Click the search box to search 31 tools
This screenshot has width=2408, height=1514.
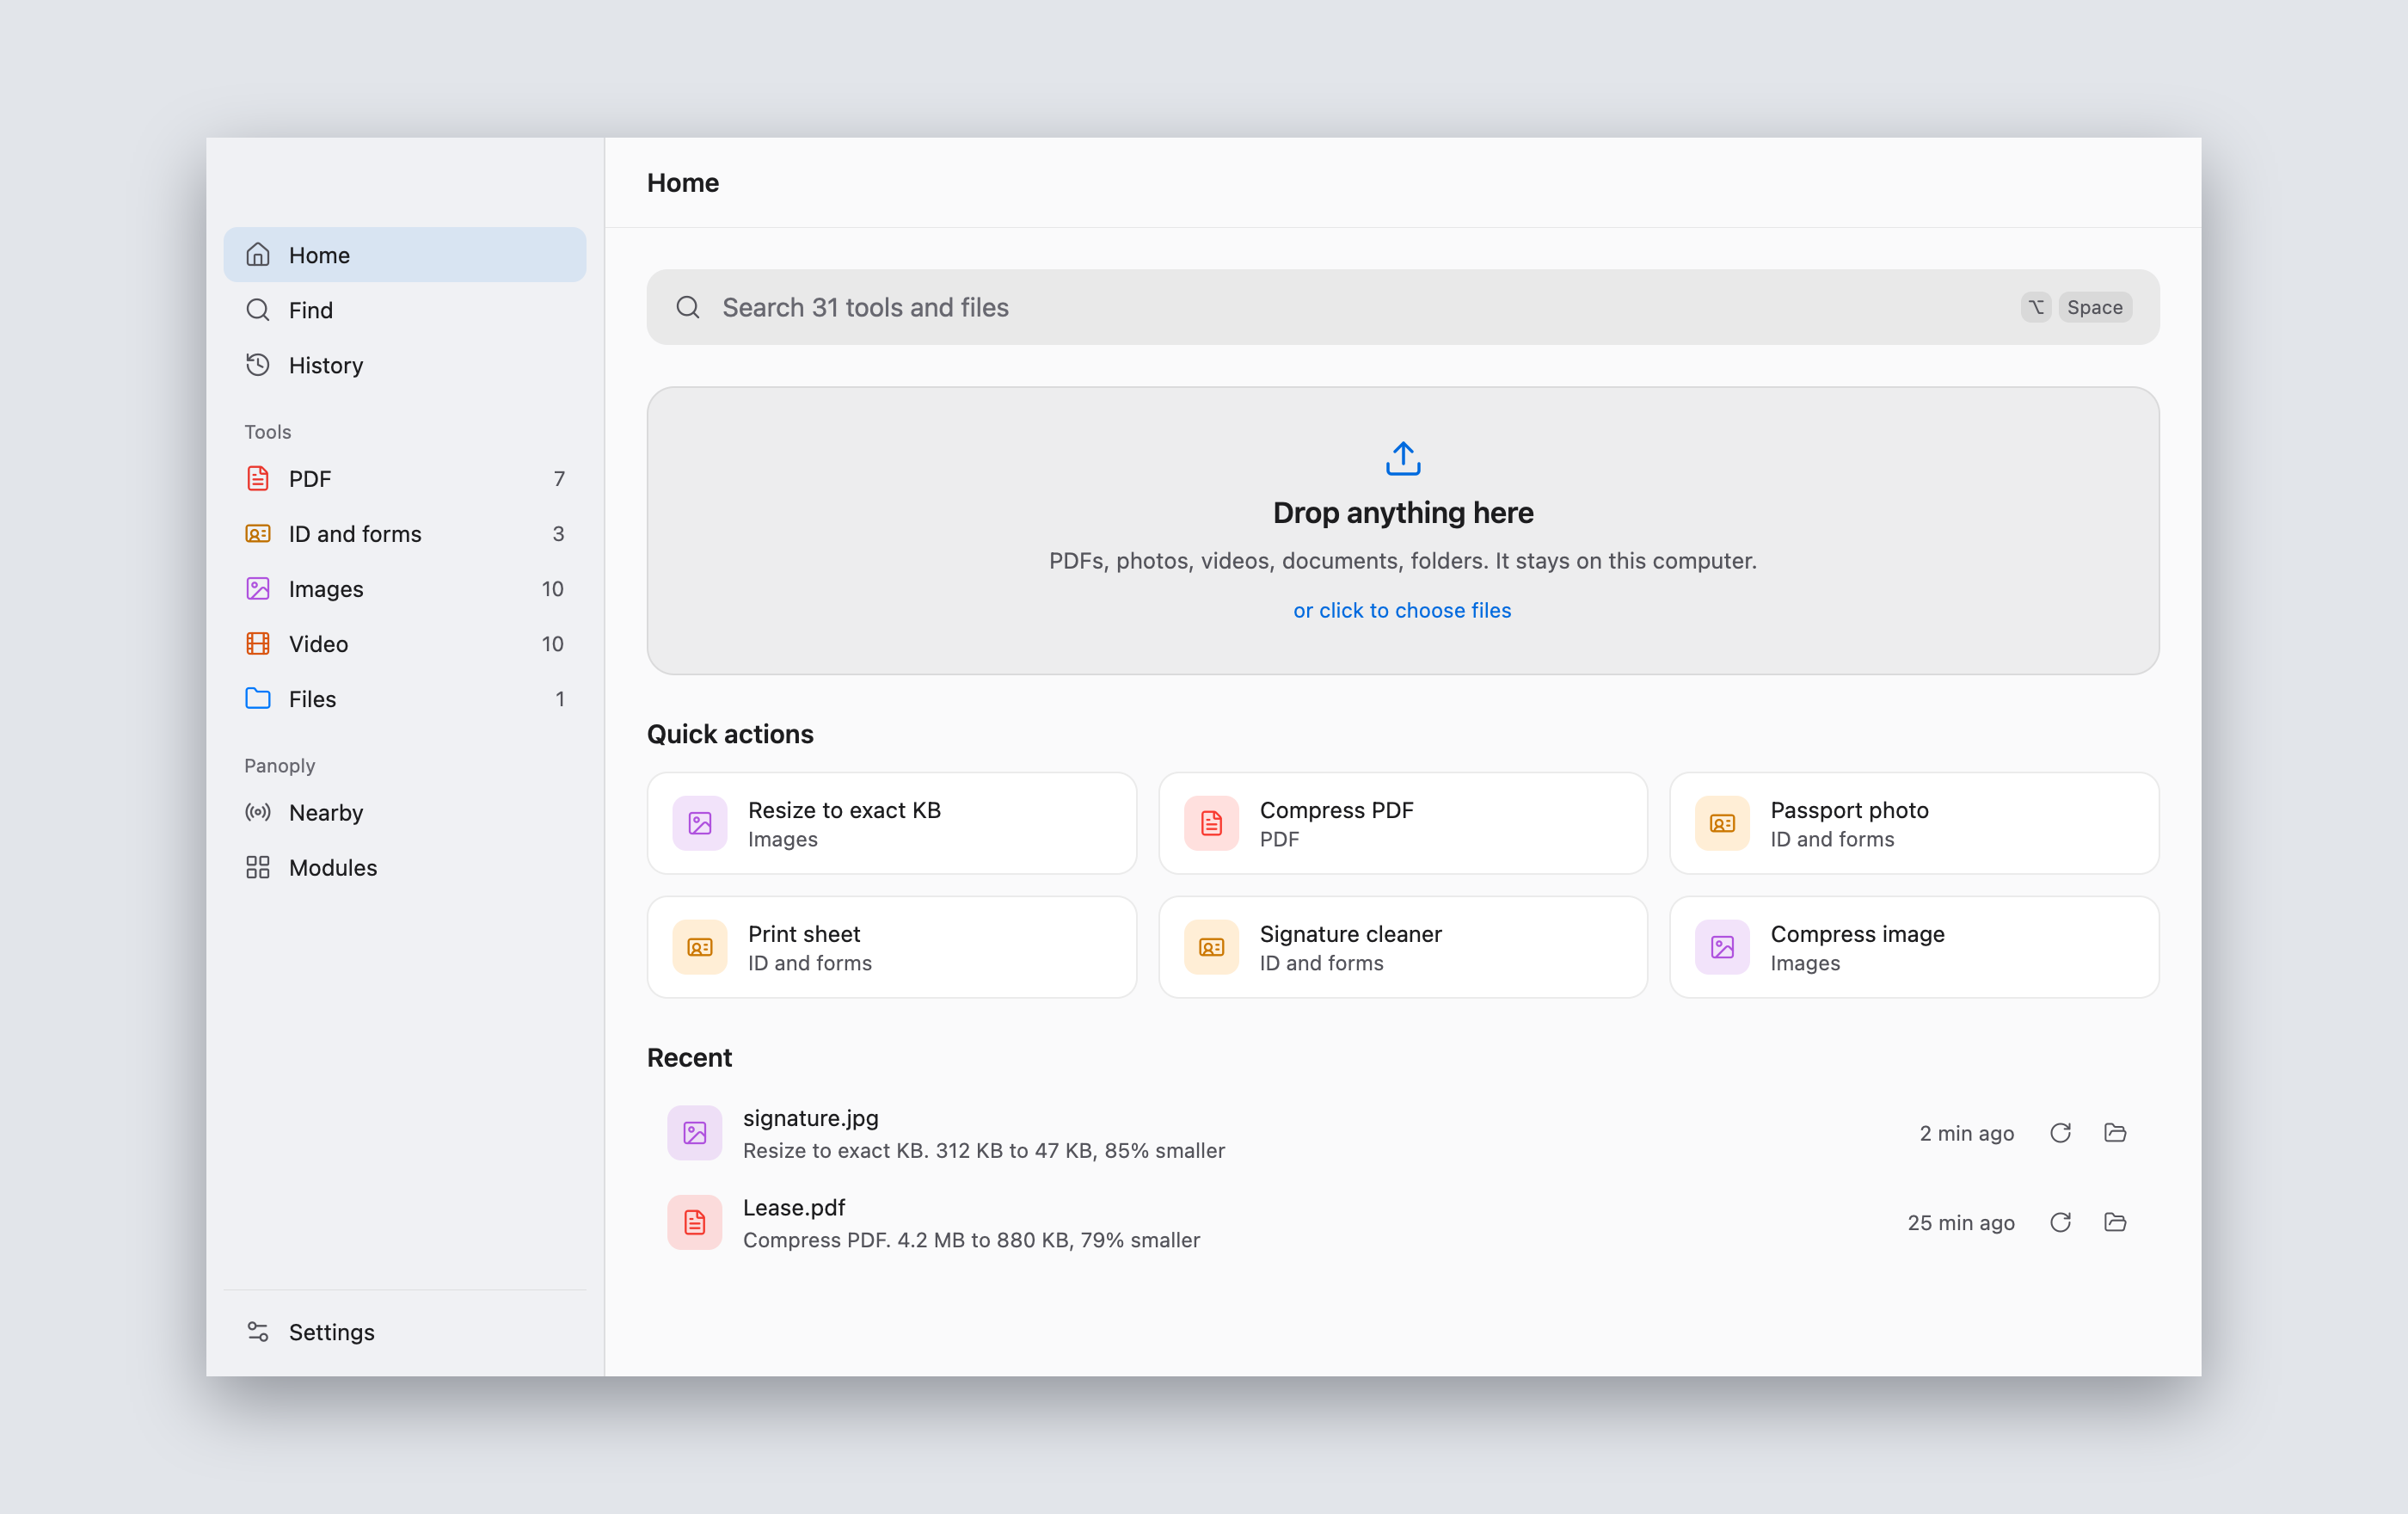pyautogui.click(x=1402, y=307)
